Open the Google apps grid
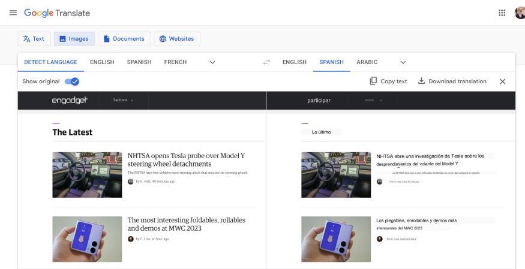The width and height of the screenshot is (525, 269). (x=502, y=13)
